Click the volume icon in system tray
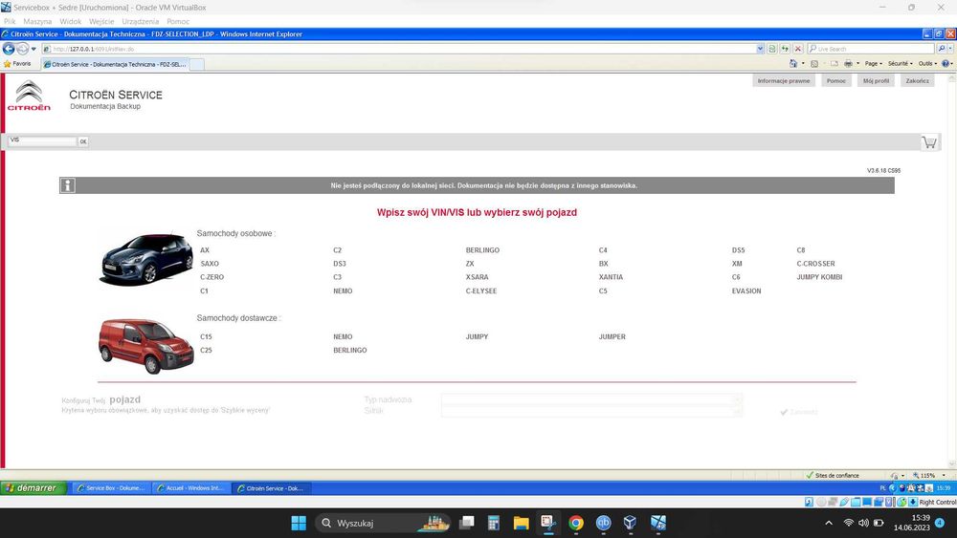The width and height of the screenshot is (957, 538). [863, 523]
